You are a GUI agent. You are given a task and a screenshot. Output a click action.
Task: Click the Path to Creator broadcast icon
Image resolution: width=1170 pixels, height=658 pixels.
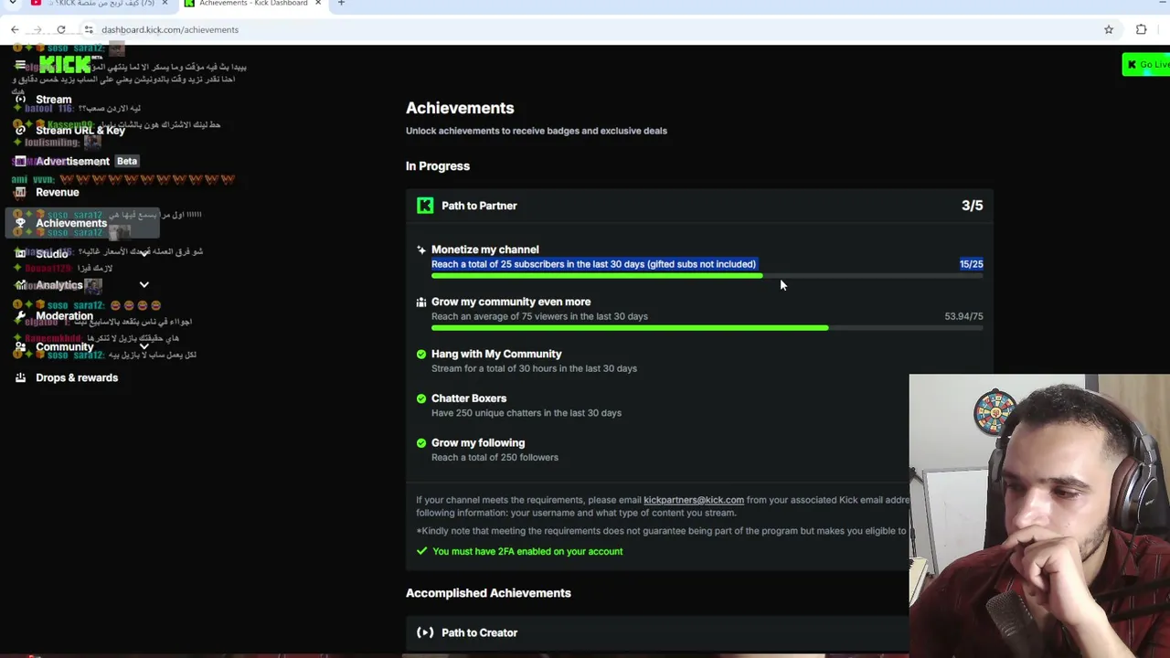(425, 632)
